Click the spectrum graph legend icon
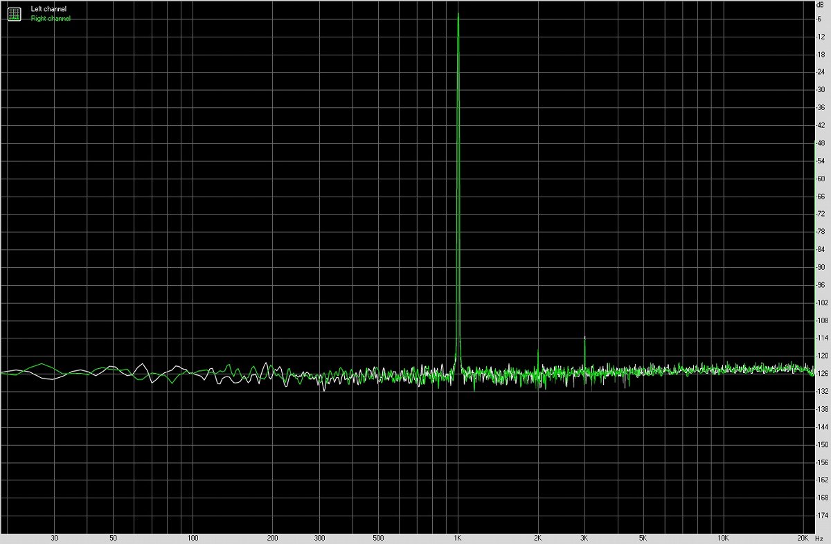The height and width of the screenshot is (544, 831). (15, 14)
